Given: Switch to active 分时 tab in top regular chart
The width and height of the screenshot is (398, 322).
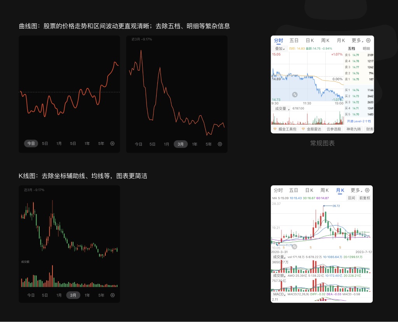Looking at the screenshot, I should point(278,40).
